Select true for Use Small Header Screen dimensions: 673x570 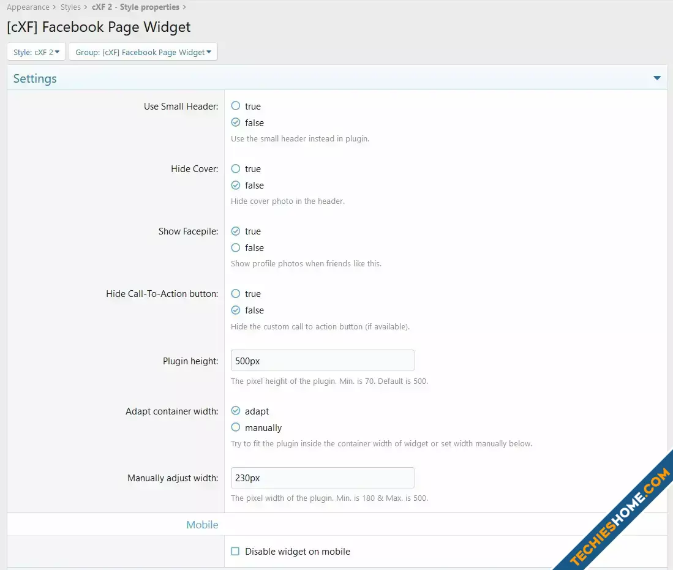[236, 105]
